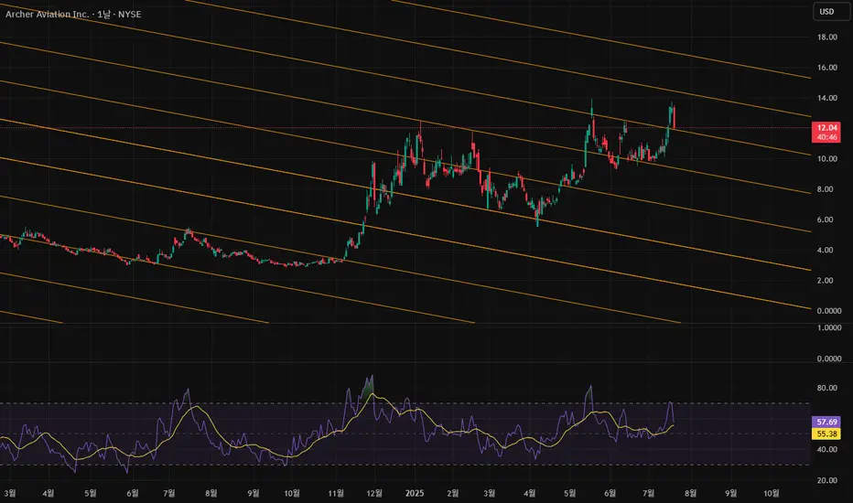Click the 2025 year label on time axis

(415, 494)
